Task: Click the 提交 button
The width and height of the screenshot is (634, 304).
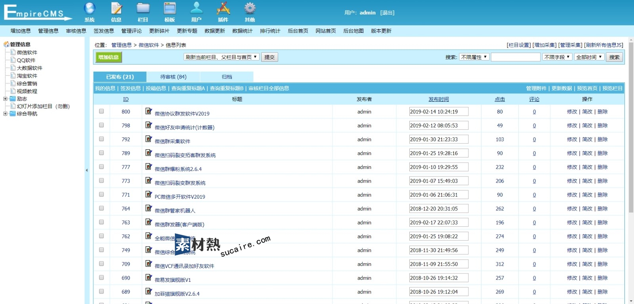Action: tap(269, 57)
